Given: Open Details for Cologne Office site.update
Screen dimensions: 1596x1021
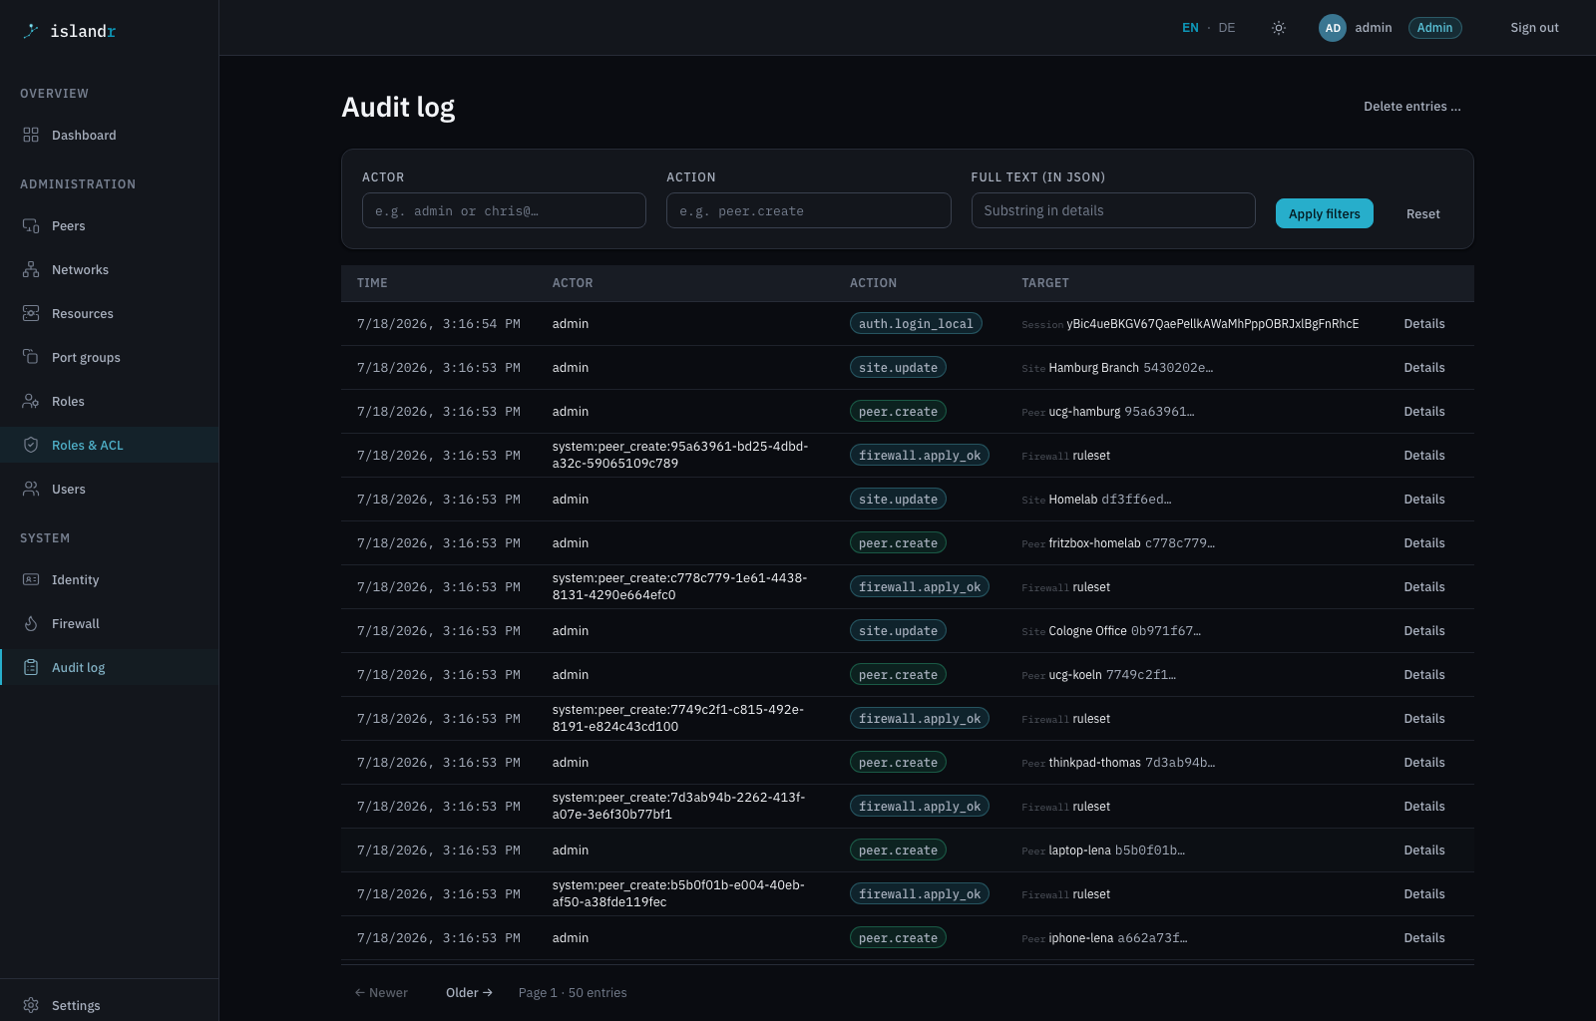Looking at the screenshot, I should pyautogui.click(x=1424, y=631).
